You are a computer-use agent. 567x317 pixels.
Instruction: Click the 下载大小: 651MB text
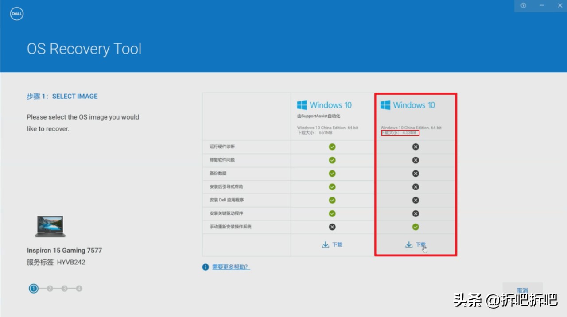click(315, 132)
